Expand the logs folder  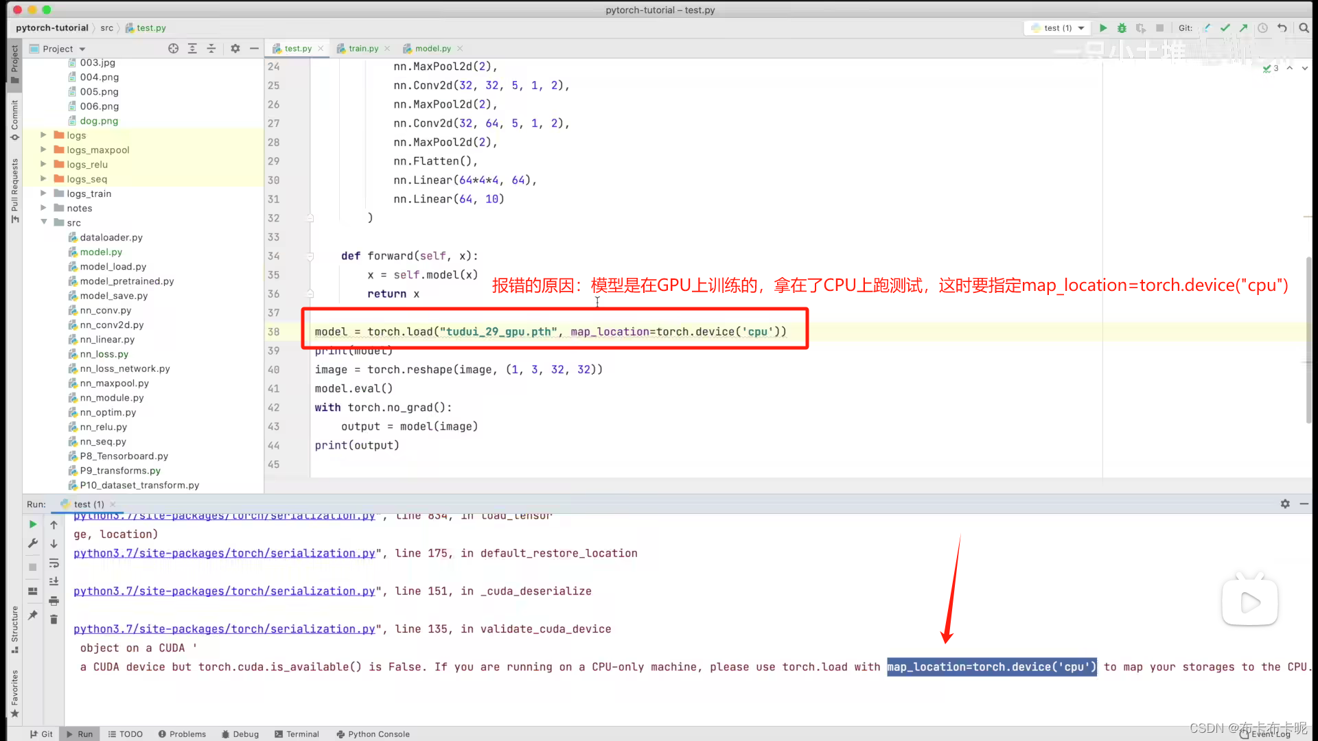click(43, 135)
